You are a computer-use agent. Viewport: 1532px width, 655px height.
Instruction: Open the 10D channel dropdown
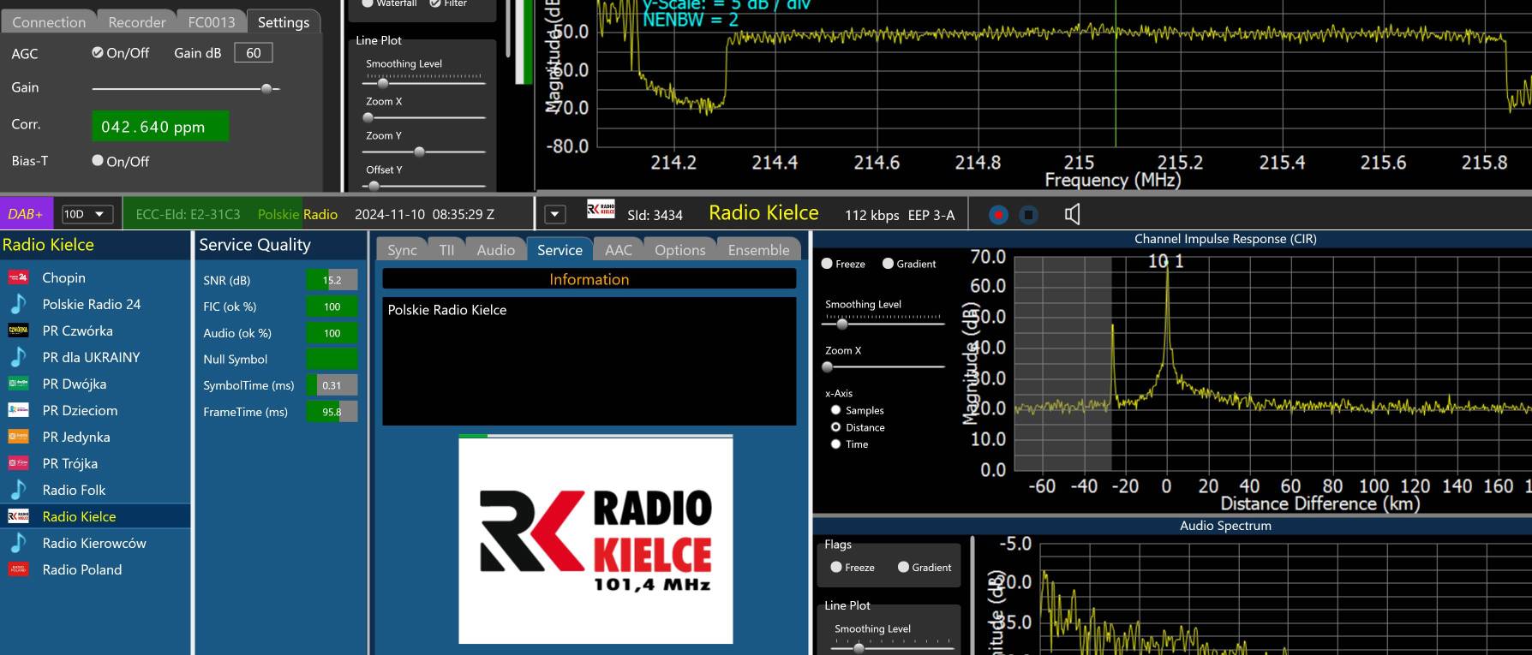pos(87,214)
